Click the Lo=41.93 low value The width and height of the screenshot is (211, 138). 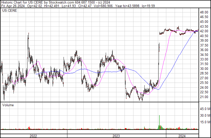point(69,6)
